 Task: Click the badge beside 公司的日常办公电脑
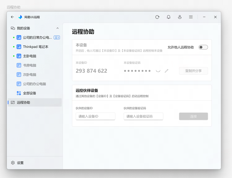click(57, 37)
